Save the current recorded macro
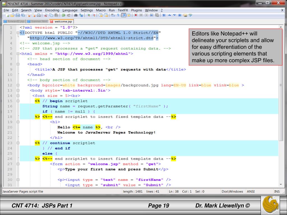This screenshot has width=287, height=215. click(x=157, y=15)
